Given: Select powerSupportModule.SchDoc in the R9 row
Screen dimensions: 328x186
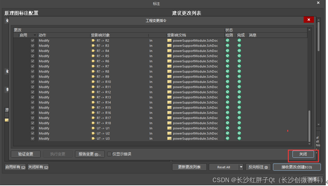Looking at the screenshot, I should [x=196, y=77].
